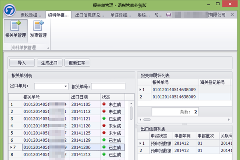Screen dimensions: 240x160
Task: Click the round T application logo
Action: click(x=10, y=10)
